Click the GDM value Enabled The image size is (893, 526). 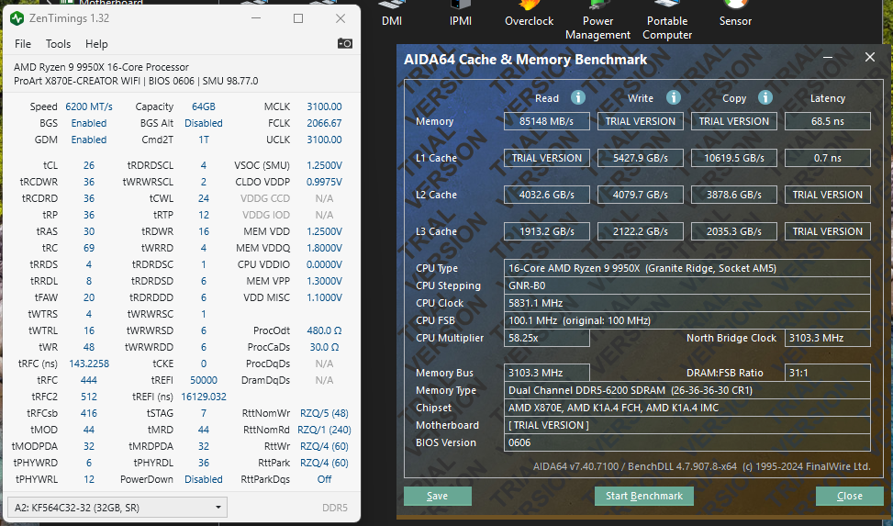89,140
